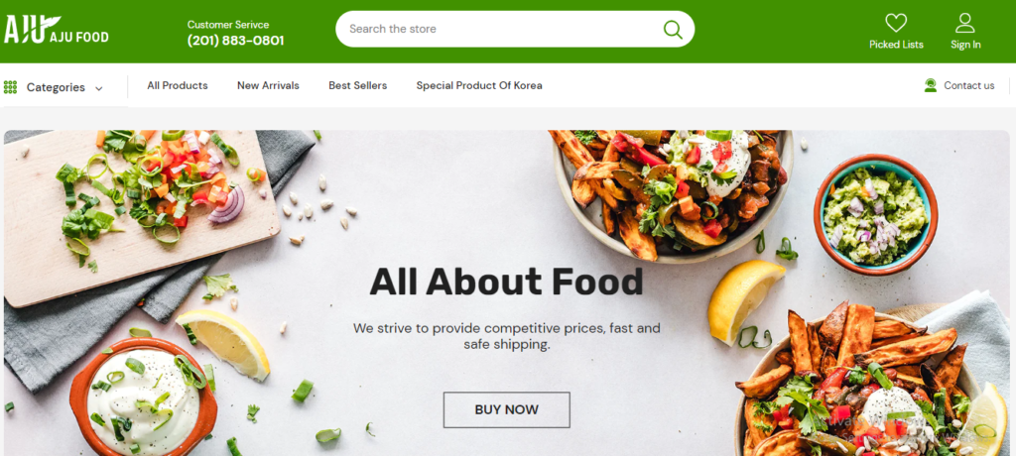Click the Sign In user icon
The image size is (1016, 456).
pos(964,24)
